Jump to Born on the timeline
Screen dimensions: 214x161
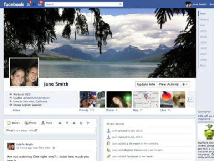point(203,65)
